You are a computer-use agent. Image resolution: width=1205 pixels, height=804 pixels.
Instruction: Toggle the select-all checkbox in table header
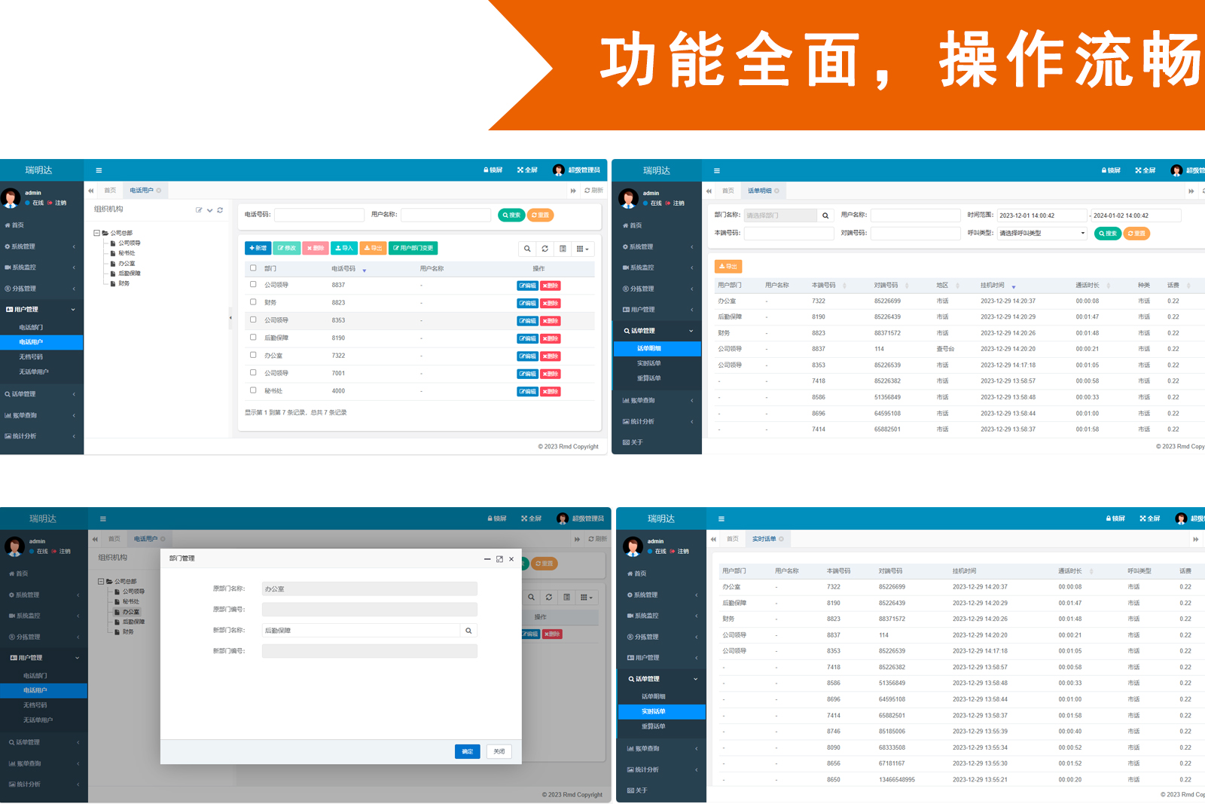coord(253,268)
